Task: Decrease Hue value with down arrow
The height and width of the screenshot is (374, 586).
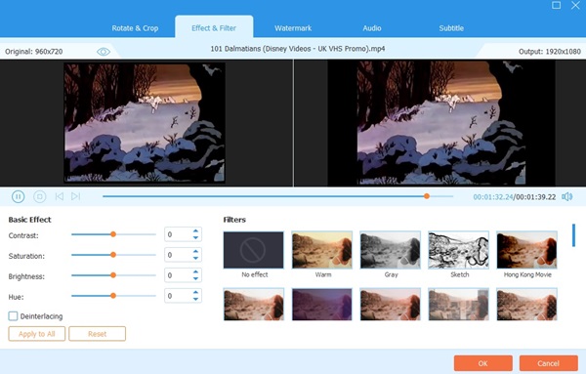Action: click(195, 299)
